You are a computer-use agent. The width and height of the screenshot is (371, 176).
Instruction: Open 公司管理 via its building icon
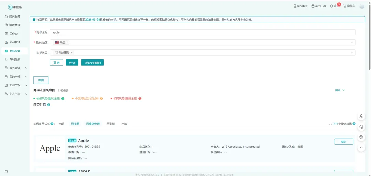[x=6, y=42]
